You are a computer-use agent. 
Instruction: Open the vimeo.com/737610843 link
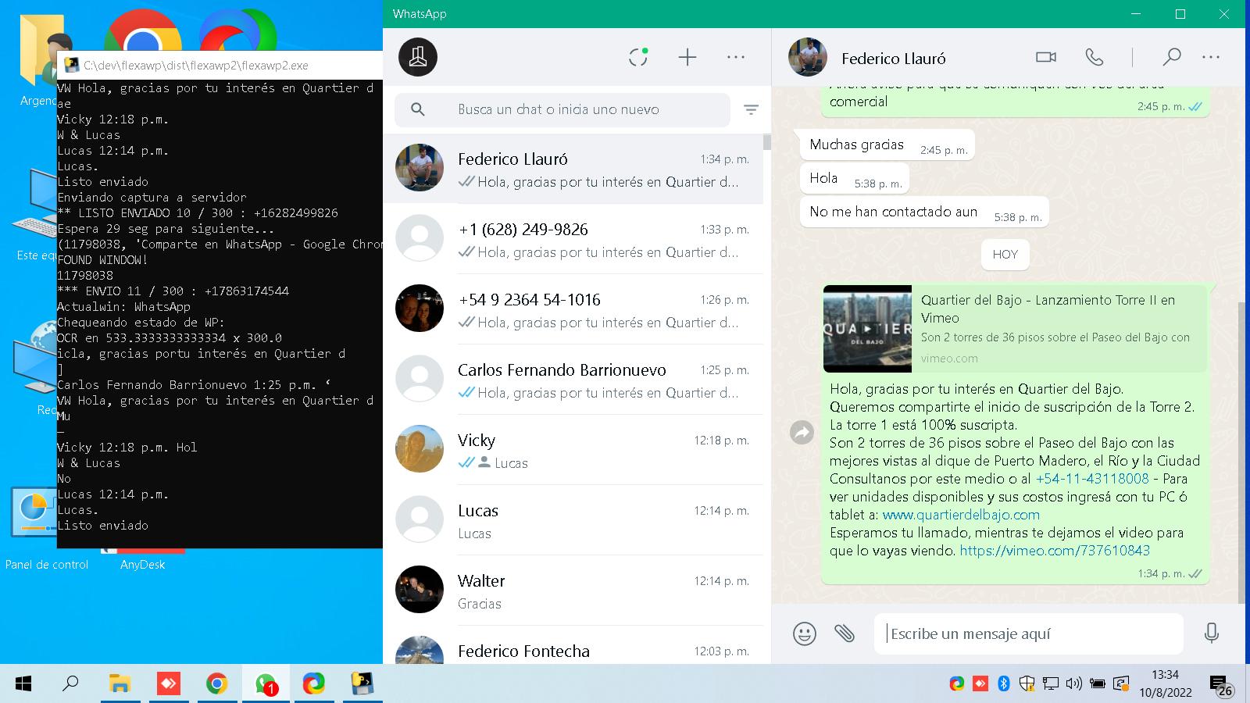pyautogui.click(x=1055, y=551)
